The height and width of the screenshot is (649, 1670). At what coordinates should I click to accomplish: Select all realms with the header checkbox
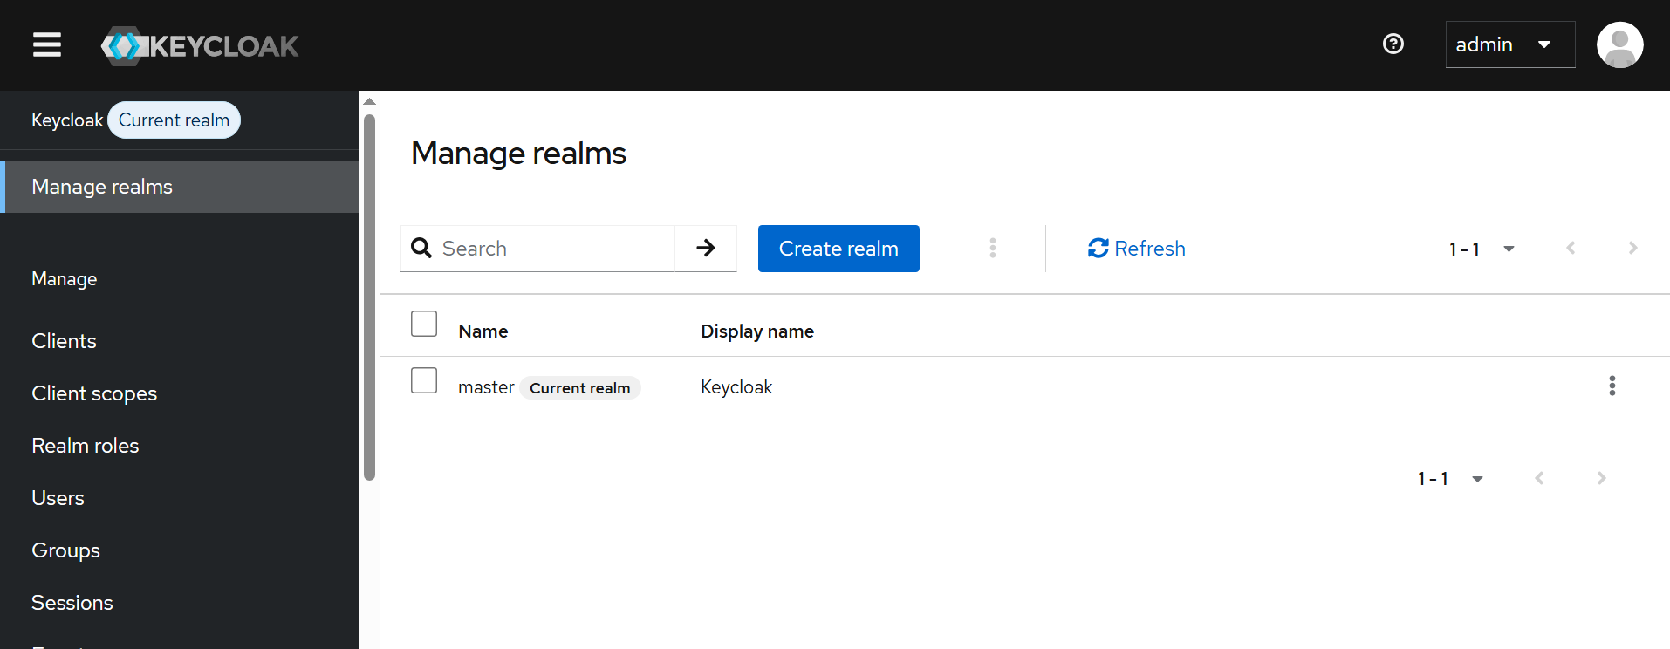pos(424,324)
